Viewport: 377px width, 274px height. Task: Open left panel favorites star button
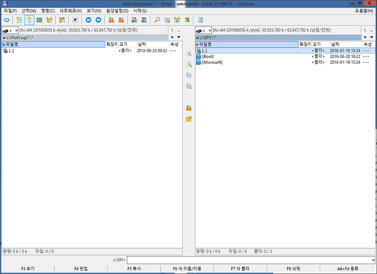[x=172, y=37]
